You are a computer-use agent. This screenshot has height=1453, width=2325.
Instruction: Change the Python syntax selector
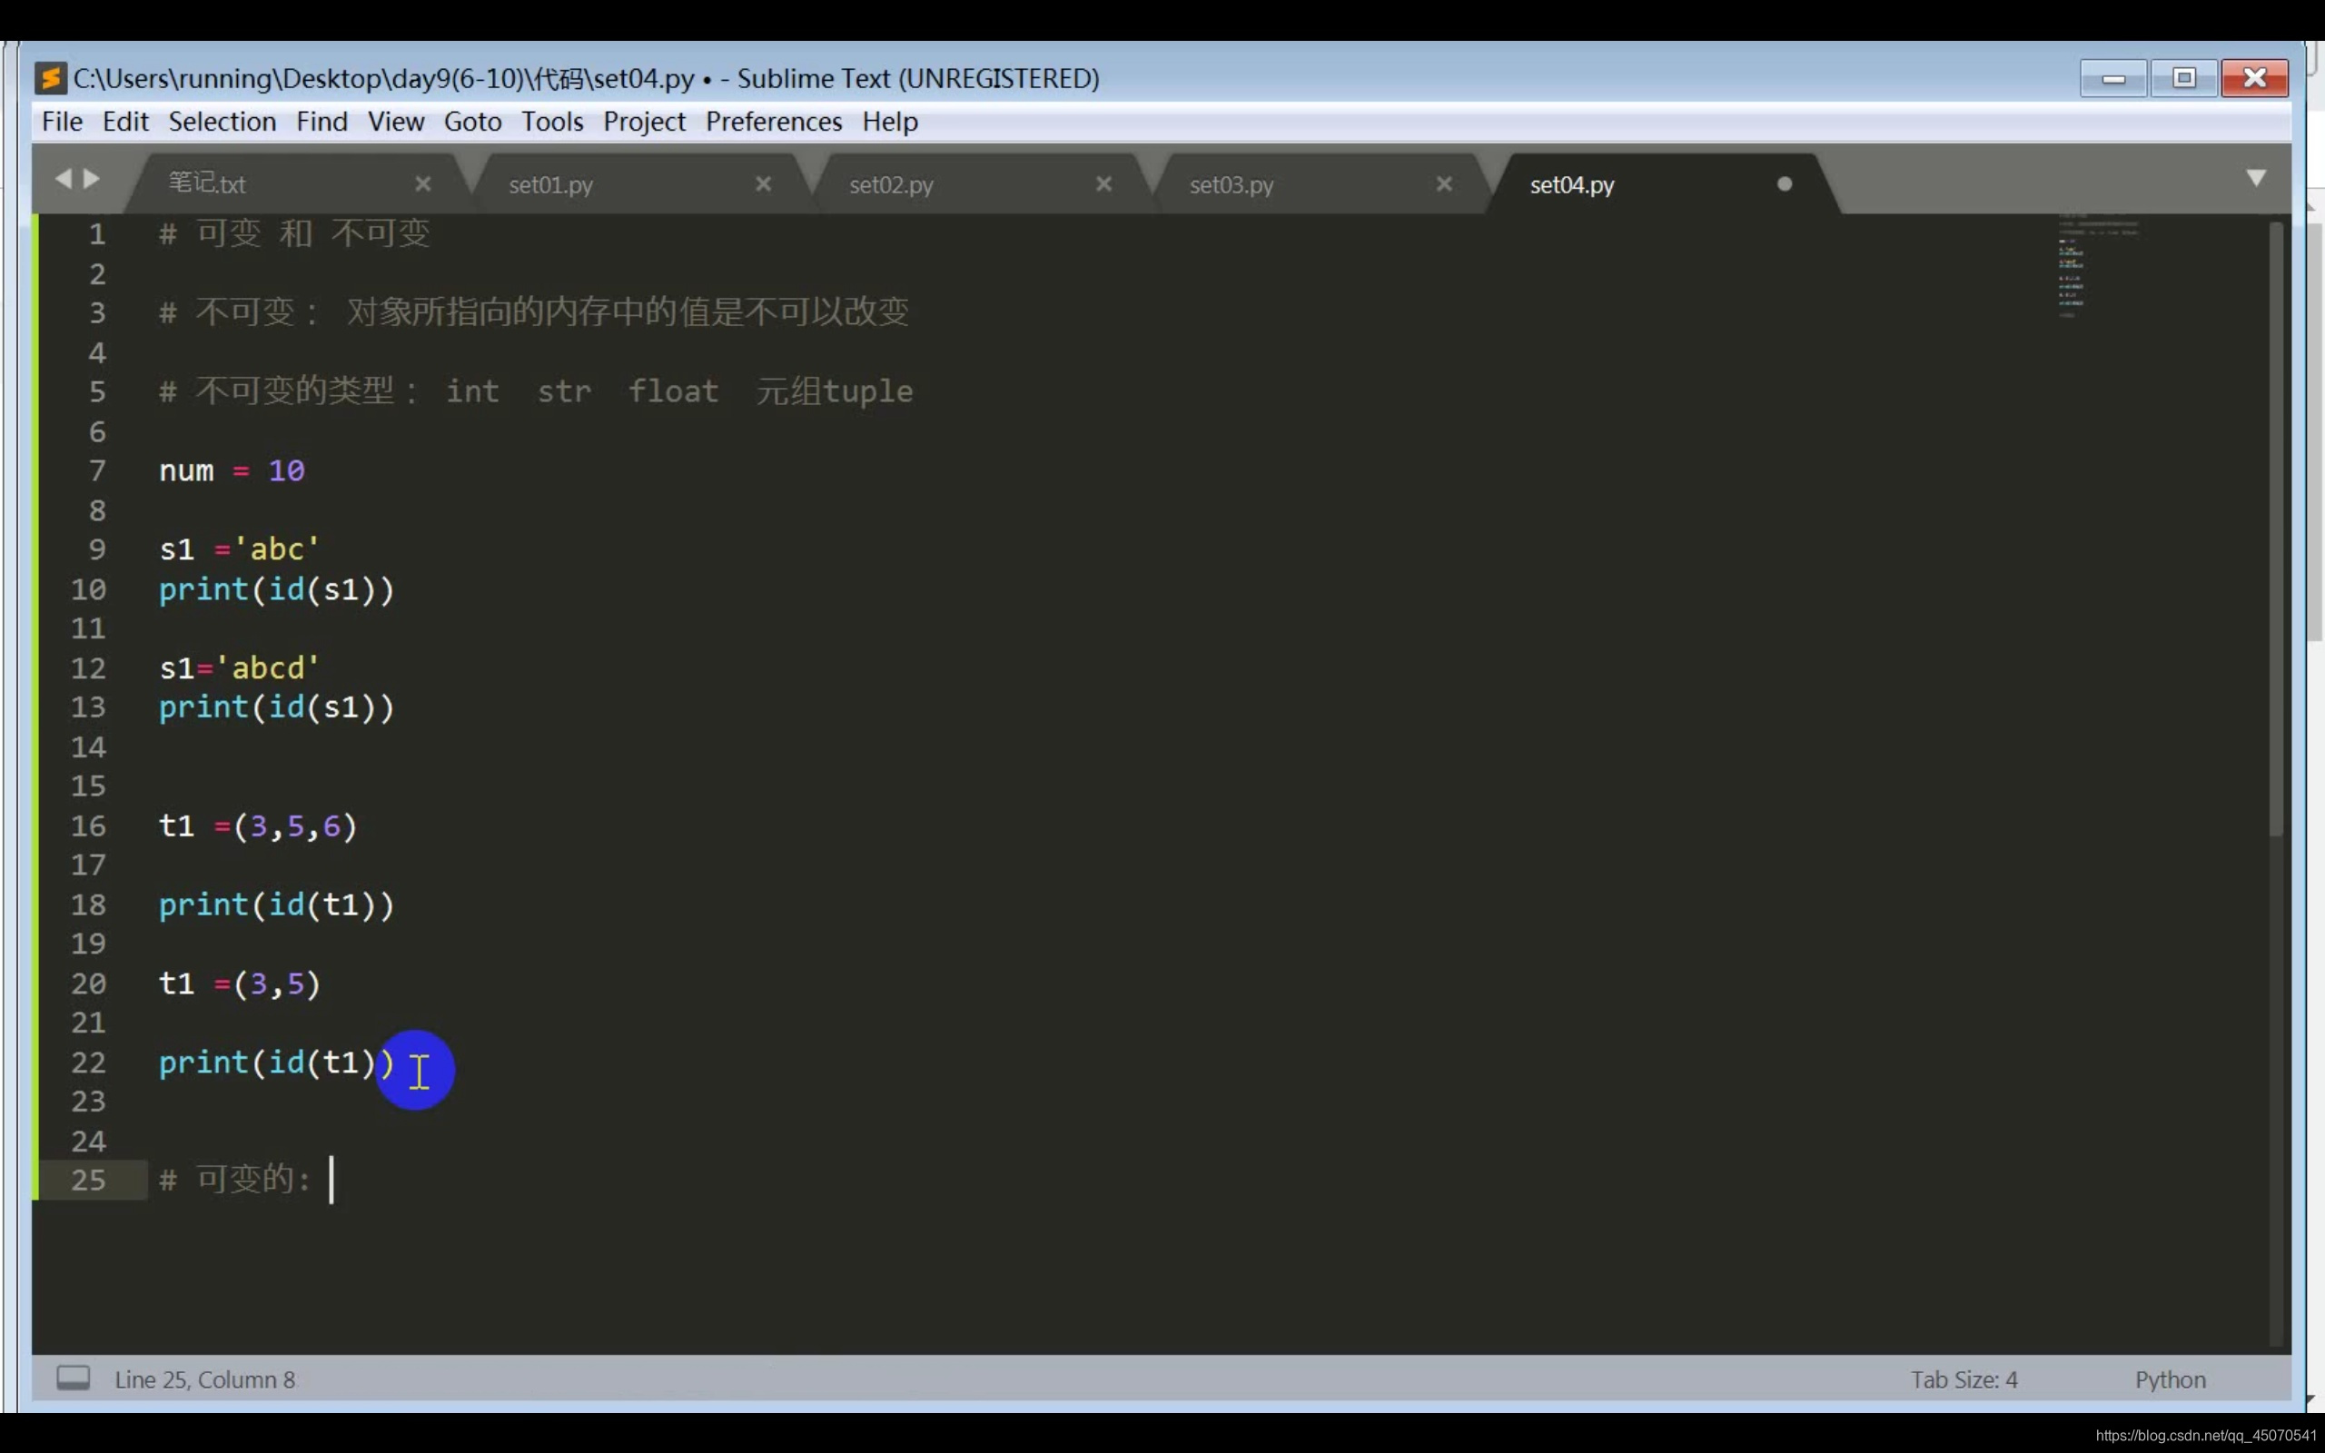click(2170, 1380)
